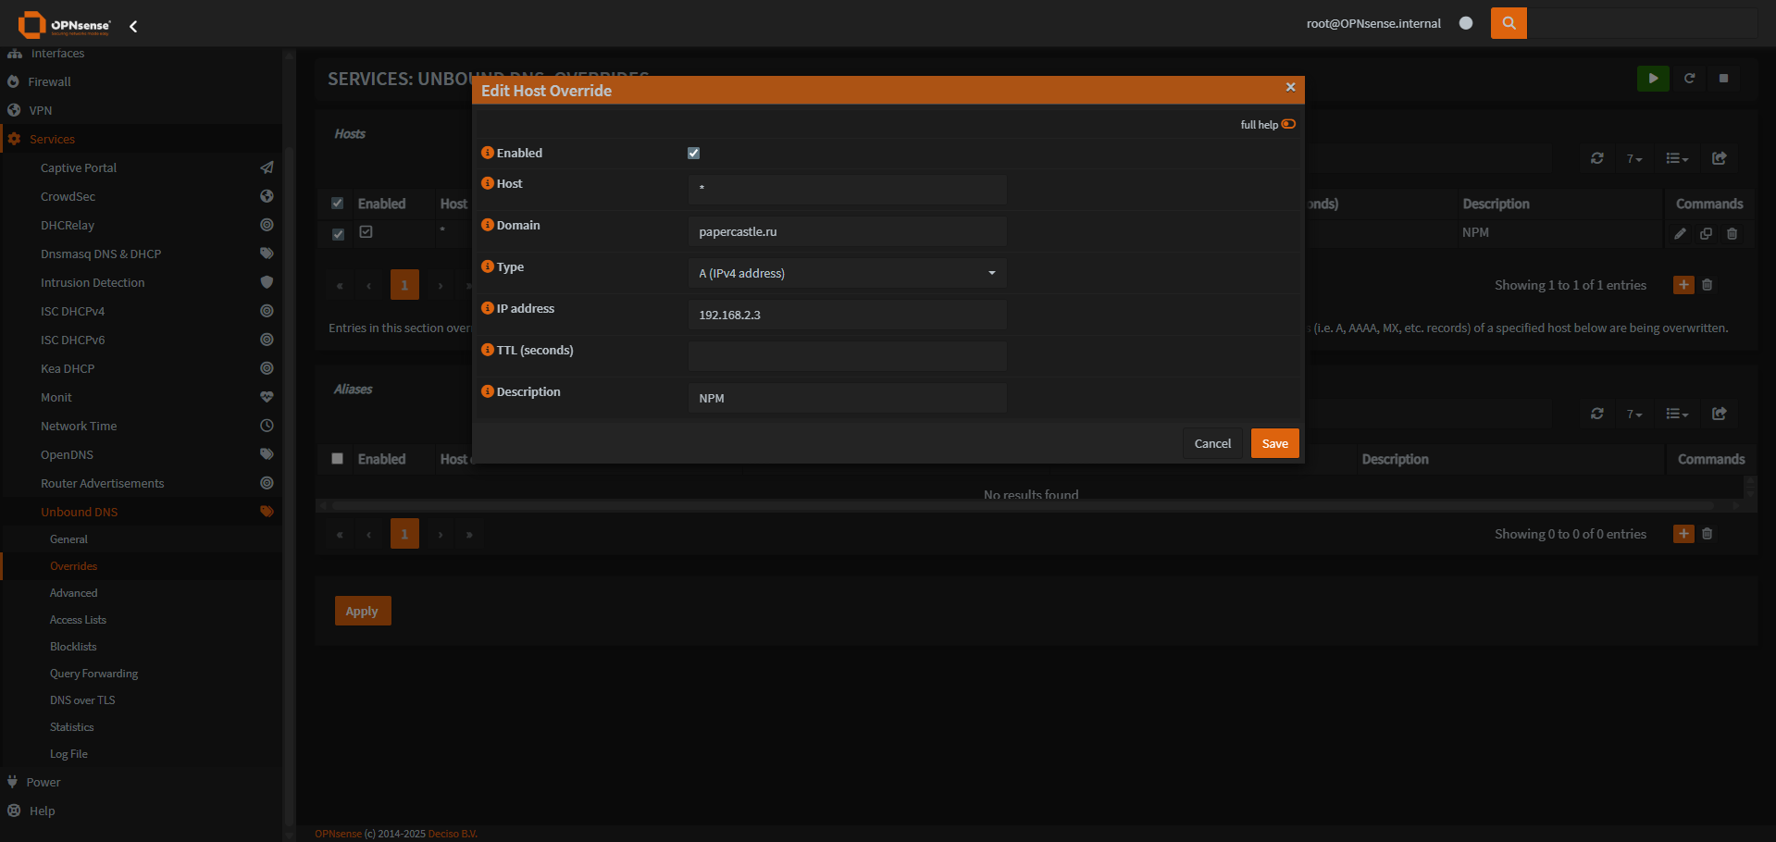Toggle the NPM row enabled state
Viewport: 1776px width, 842px height.
(x=366, y=232)
